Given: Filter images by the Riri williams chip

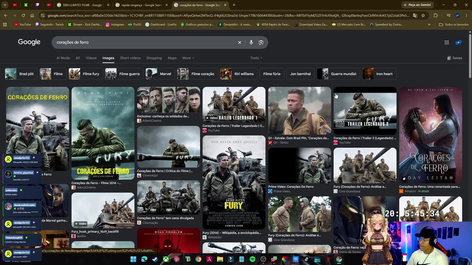Looking at the screenshot, I should click(x=238, y=74).
